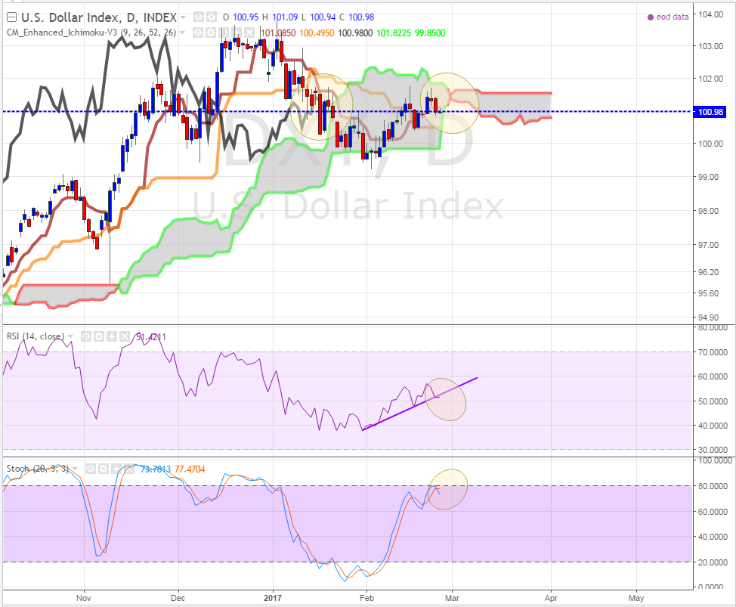The image size is (736, 607).
Task: Expand dropdown arrow beside Stoch (20, 3, 3)
Action: pos(75,469)
